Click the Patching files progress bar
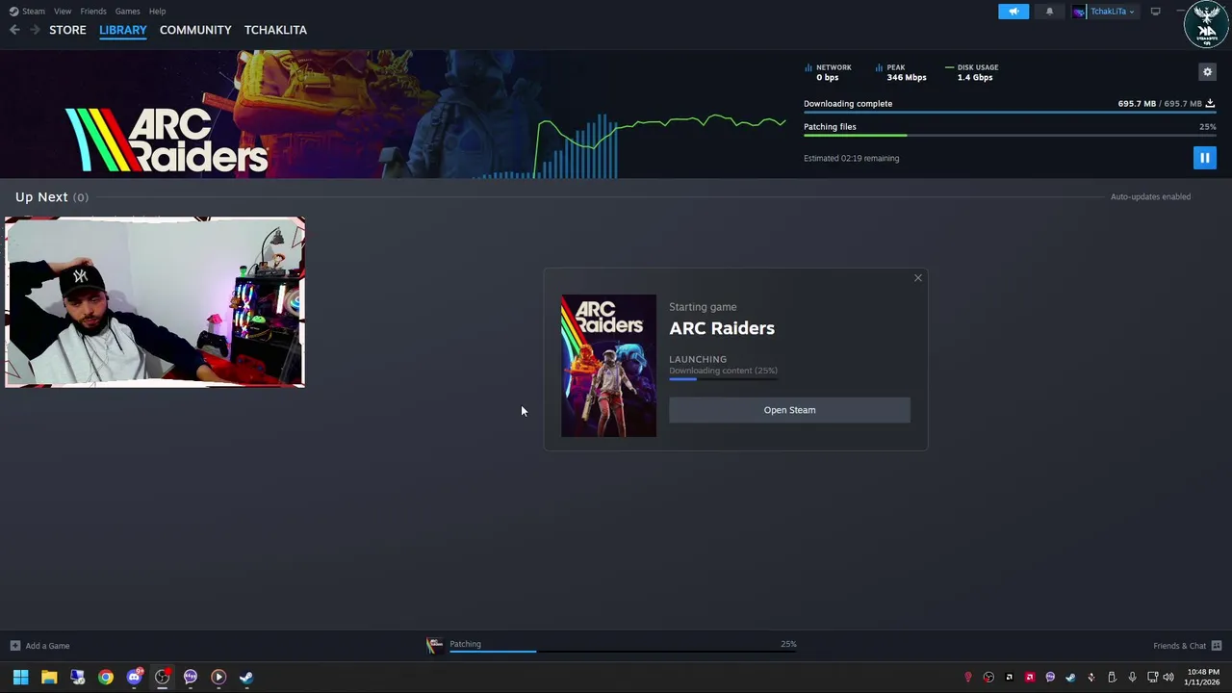This screenshot has width=1232, height=693. (x=1010, y=136)
